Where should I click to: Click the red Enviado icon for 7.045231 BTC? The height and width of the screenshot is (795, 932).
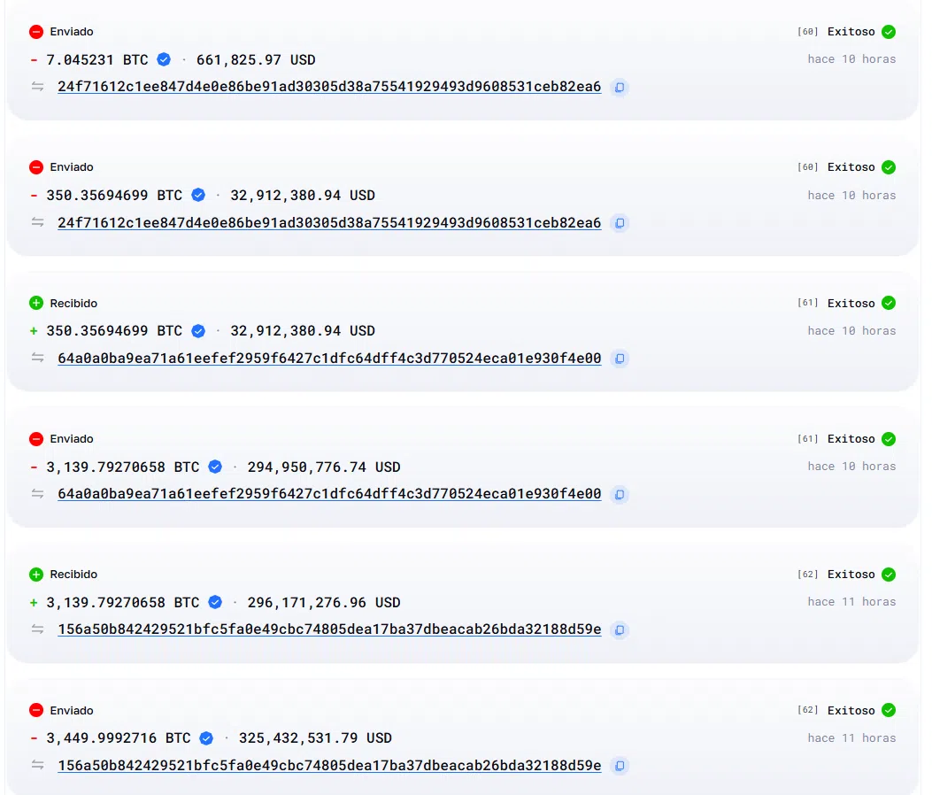tap(36, 32)
